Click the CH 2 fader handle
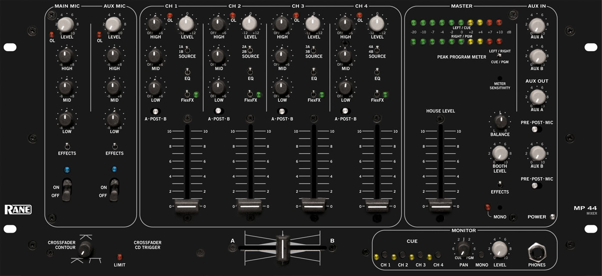This screenshot has height=276, width=602. 250,205
